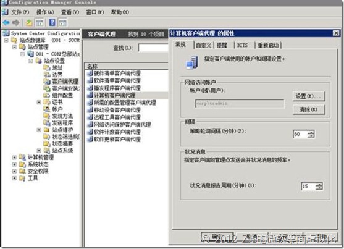Collapse the 站点设置 tree node
344x249 pixels.
pyautogui.click(x=31, y=61)
